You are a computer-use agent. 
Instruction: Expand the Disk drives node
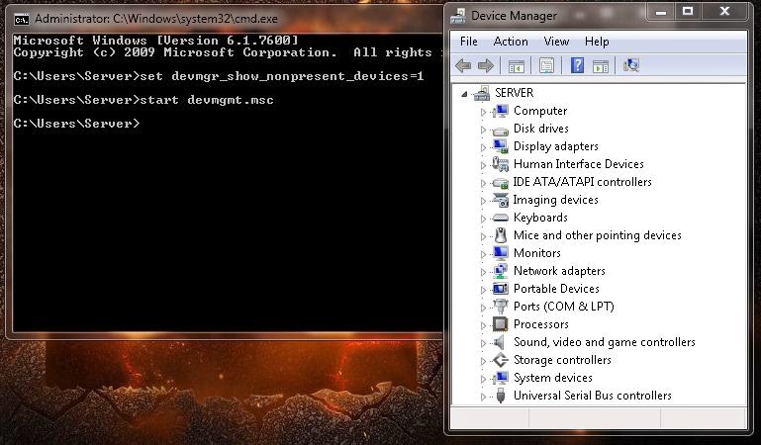coord(483,130)
